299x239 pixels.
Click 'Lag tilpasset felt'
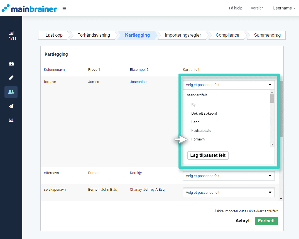(208, 155)
